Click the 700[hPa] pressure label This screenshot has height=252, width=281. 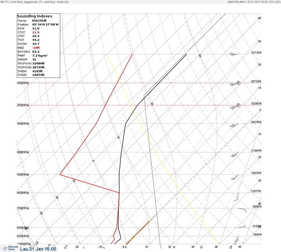pos(23,208)
